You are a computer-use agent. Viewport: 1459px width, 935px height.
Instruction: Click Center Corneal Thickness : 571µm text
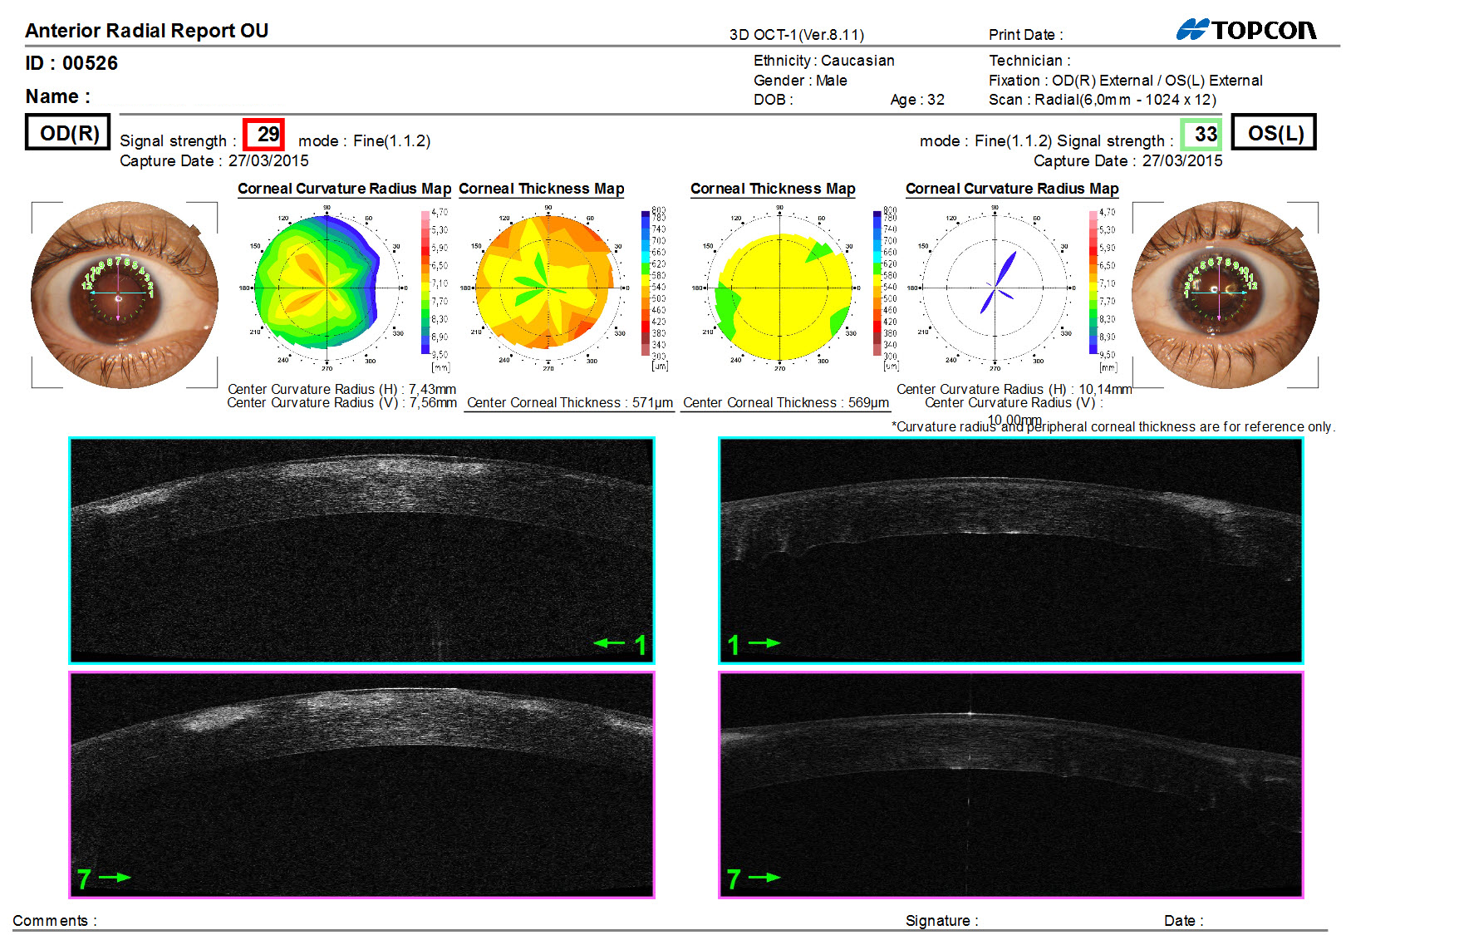(x=569, y=402)
